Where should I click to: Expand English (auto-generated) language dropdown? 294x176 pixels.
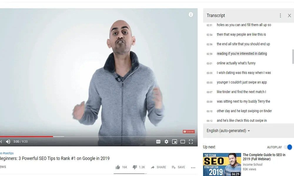point(228,131)
